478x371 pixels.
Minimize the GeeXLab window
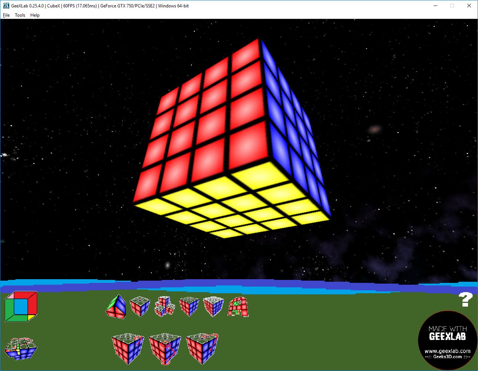coord(435,6)
